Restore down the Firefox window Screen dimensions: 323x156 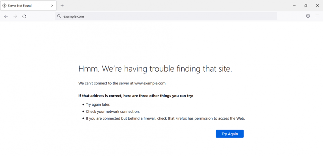pos(306,6)
